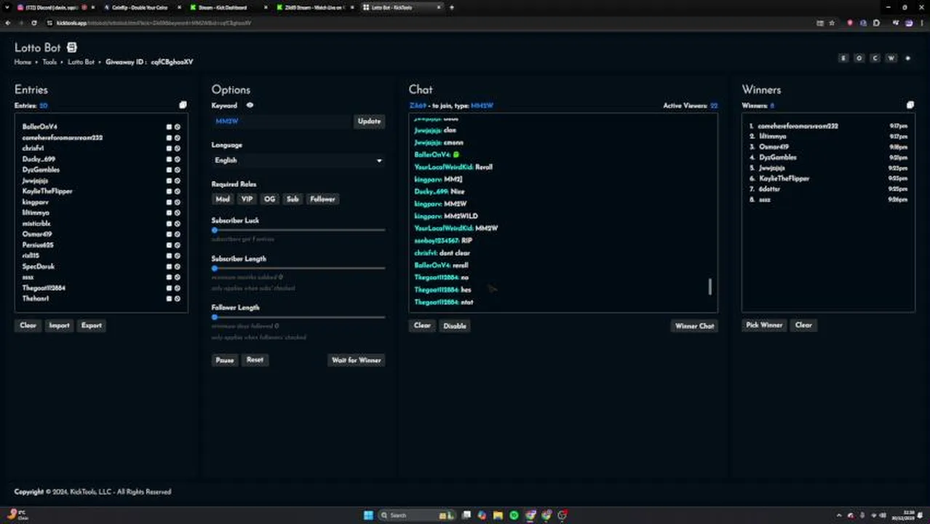The height and width of the screenshot is (524, 930).
Task: Click the chat scrollbar thumb
Action: click(710, 286)
